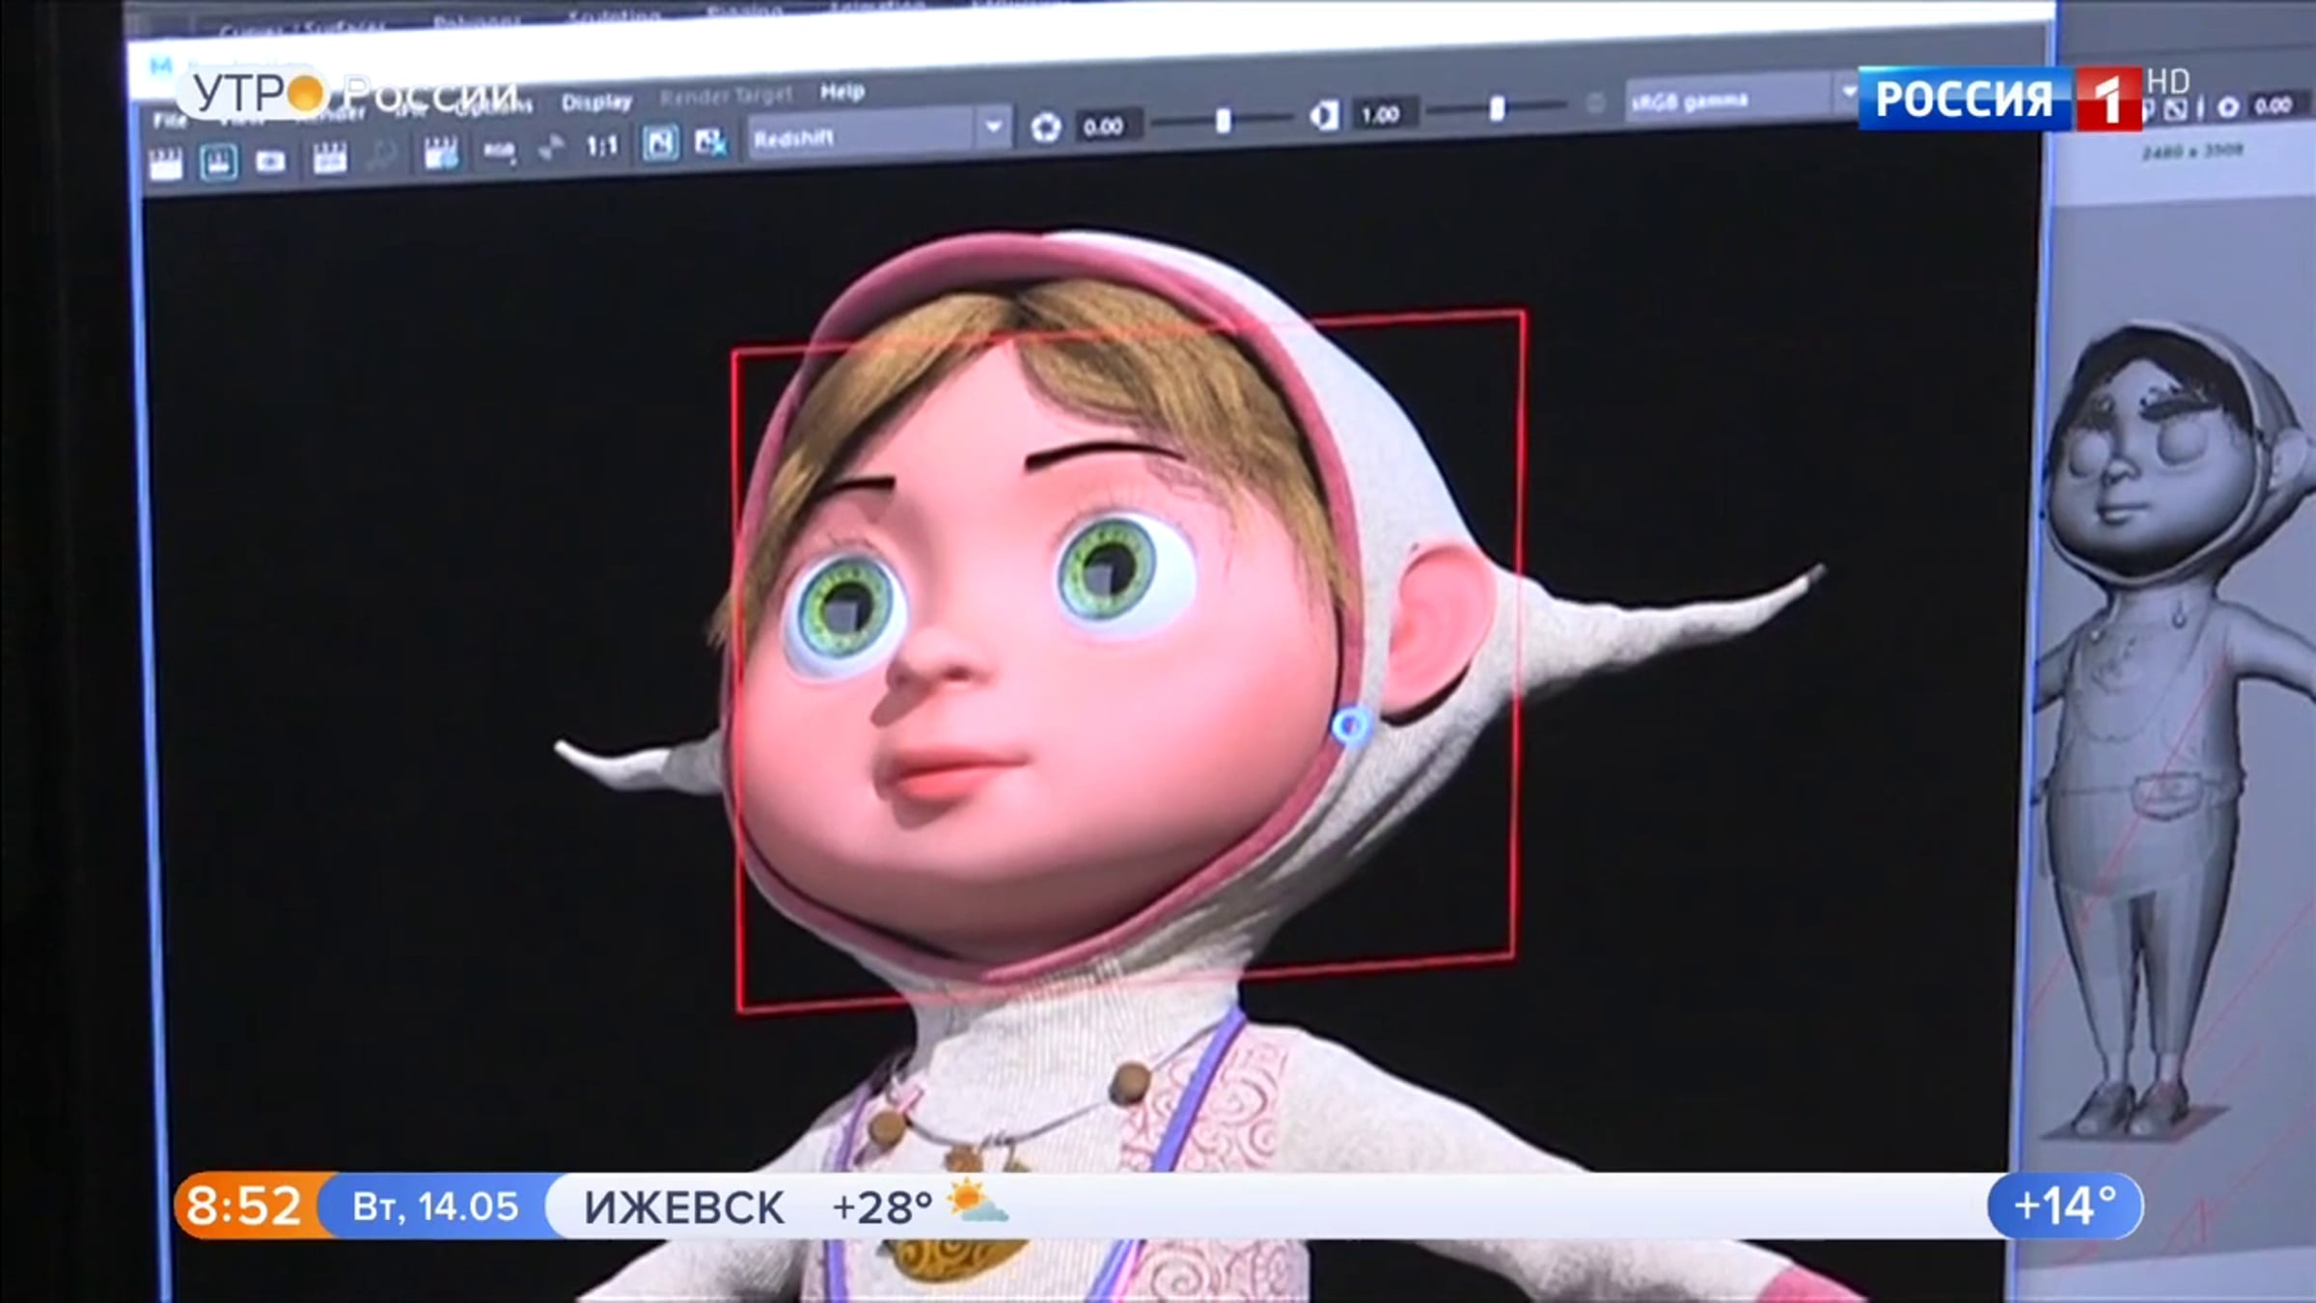The height and width of the screenshot is (1303, 2316).
Task: Click the exposure slider handle
Action: point(1224,120)
